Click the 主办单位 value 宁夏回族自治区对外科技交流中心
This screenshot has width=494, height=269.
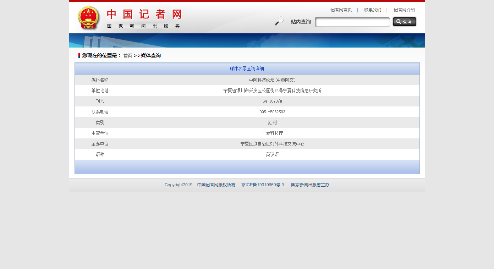[272, 144]
